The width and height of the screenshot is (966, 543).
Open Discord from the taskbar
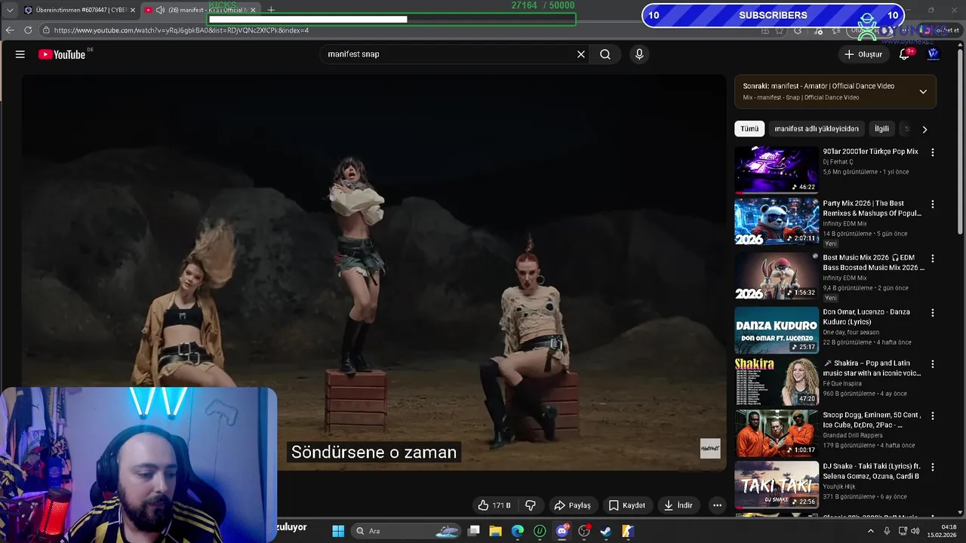pos(561,531)
